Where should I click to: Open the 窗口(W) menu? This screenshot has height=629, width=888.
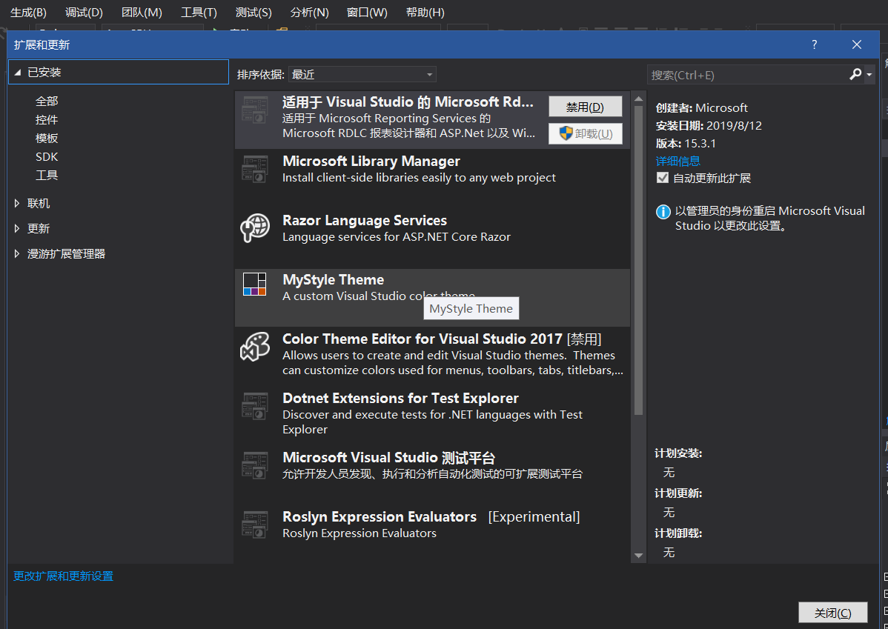(x=367, y=13)
